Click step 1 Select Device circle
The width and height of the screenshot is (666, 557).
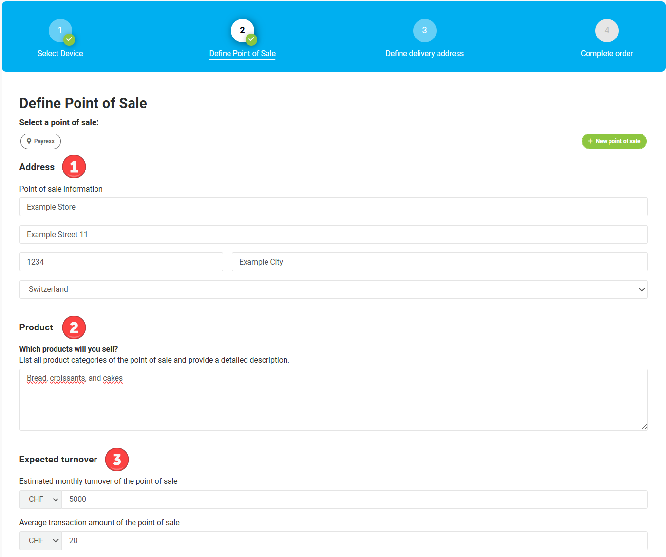[60, 31]
